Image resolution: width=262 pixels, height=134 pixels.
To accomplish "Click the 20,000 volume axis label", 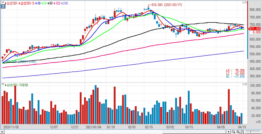I will tap(256, 116).
